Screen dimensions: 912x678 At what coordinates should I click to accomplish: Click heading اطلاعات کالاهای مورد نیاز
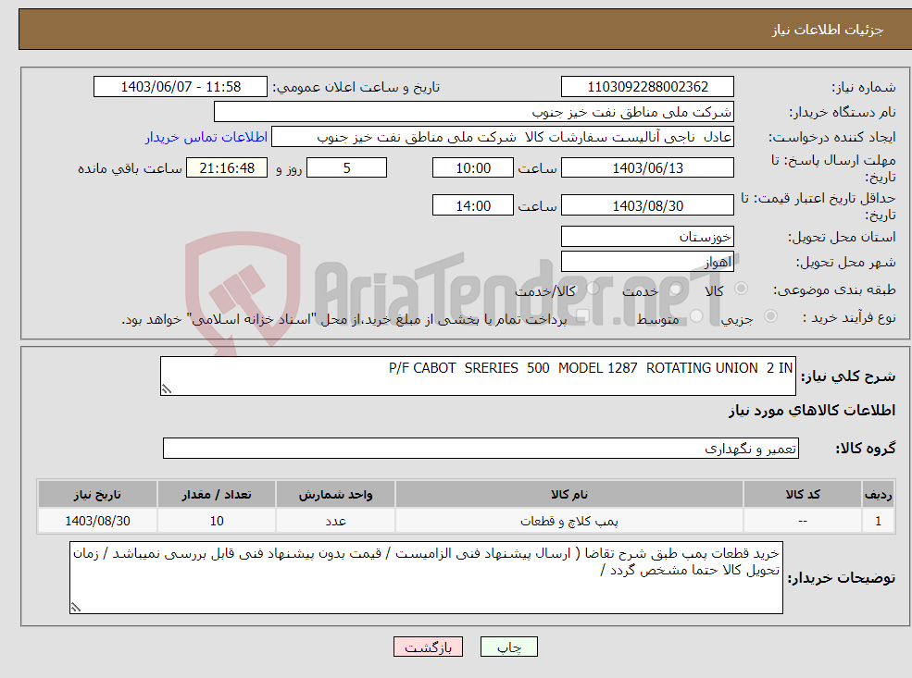pos(811,411)
